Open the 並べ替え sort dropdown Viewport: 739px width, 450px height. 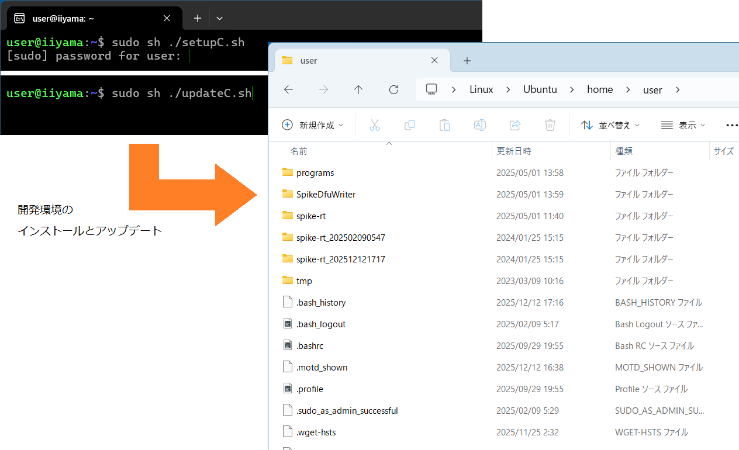coord(610,125)
